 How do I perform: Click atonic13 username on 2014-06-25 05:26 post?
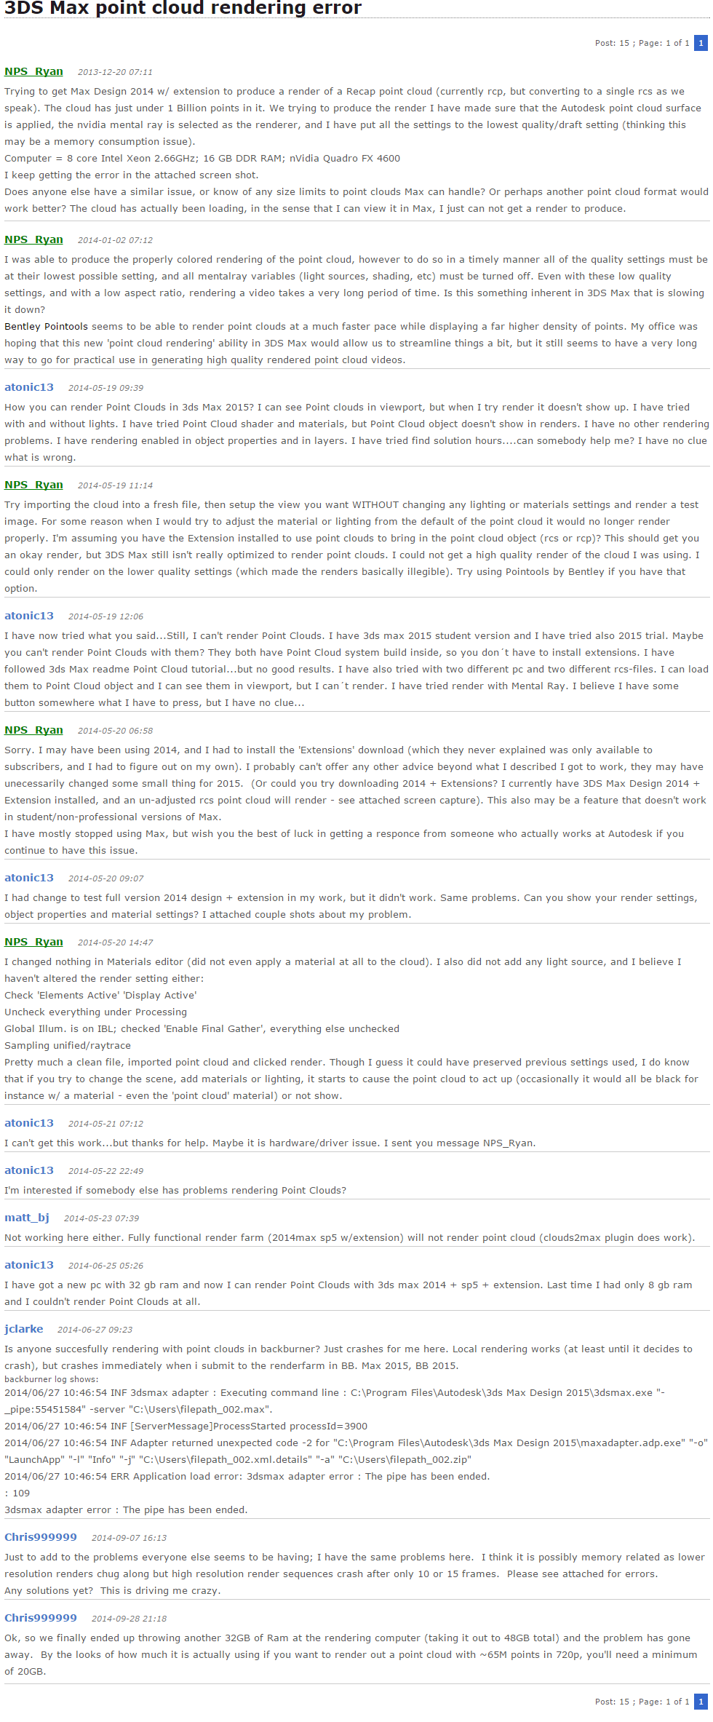29,1265
